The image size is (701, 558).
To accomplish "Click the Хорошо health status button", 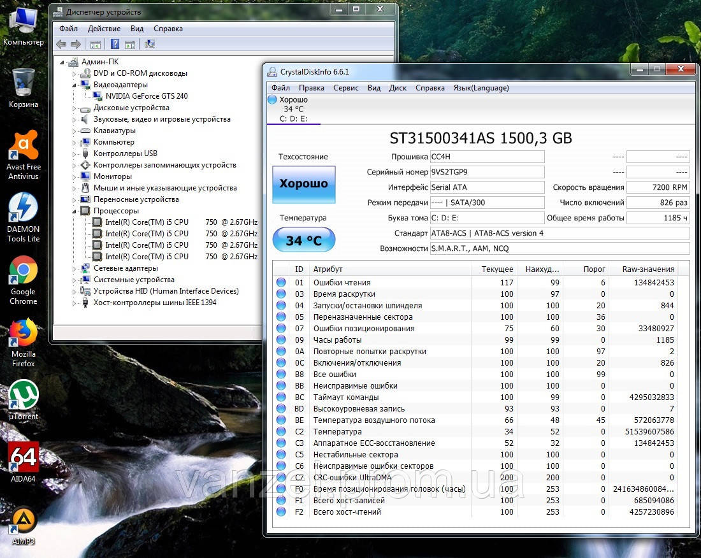I will (303, 185).
